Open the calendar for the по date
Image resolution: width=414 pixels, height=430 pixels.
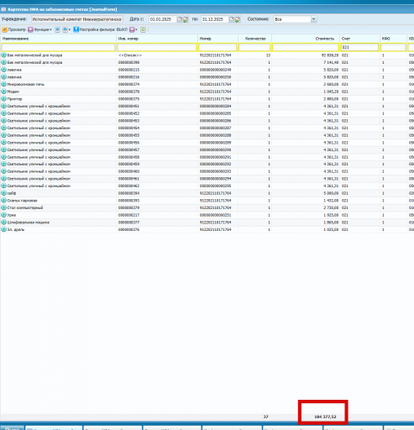pos(232,19)
